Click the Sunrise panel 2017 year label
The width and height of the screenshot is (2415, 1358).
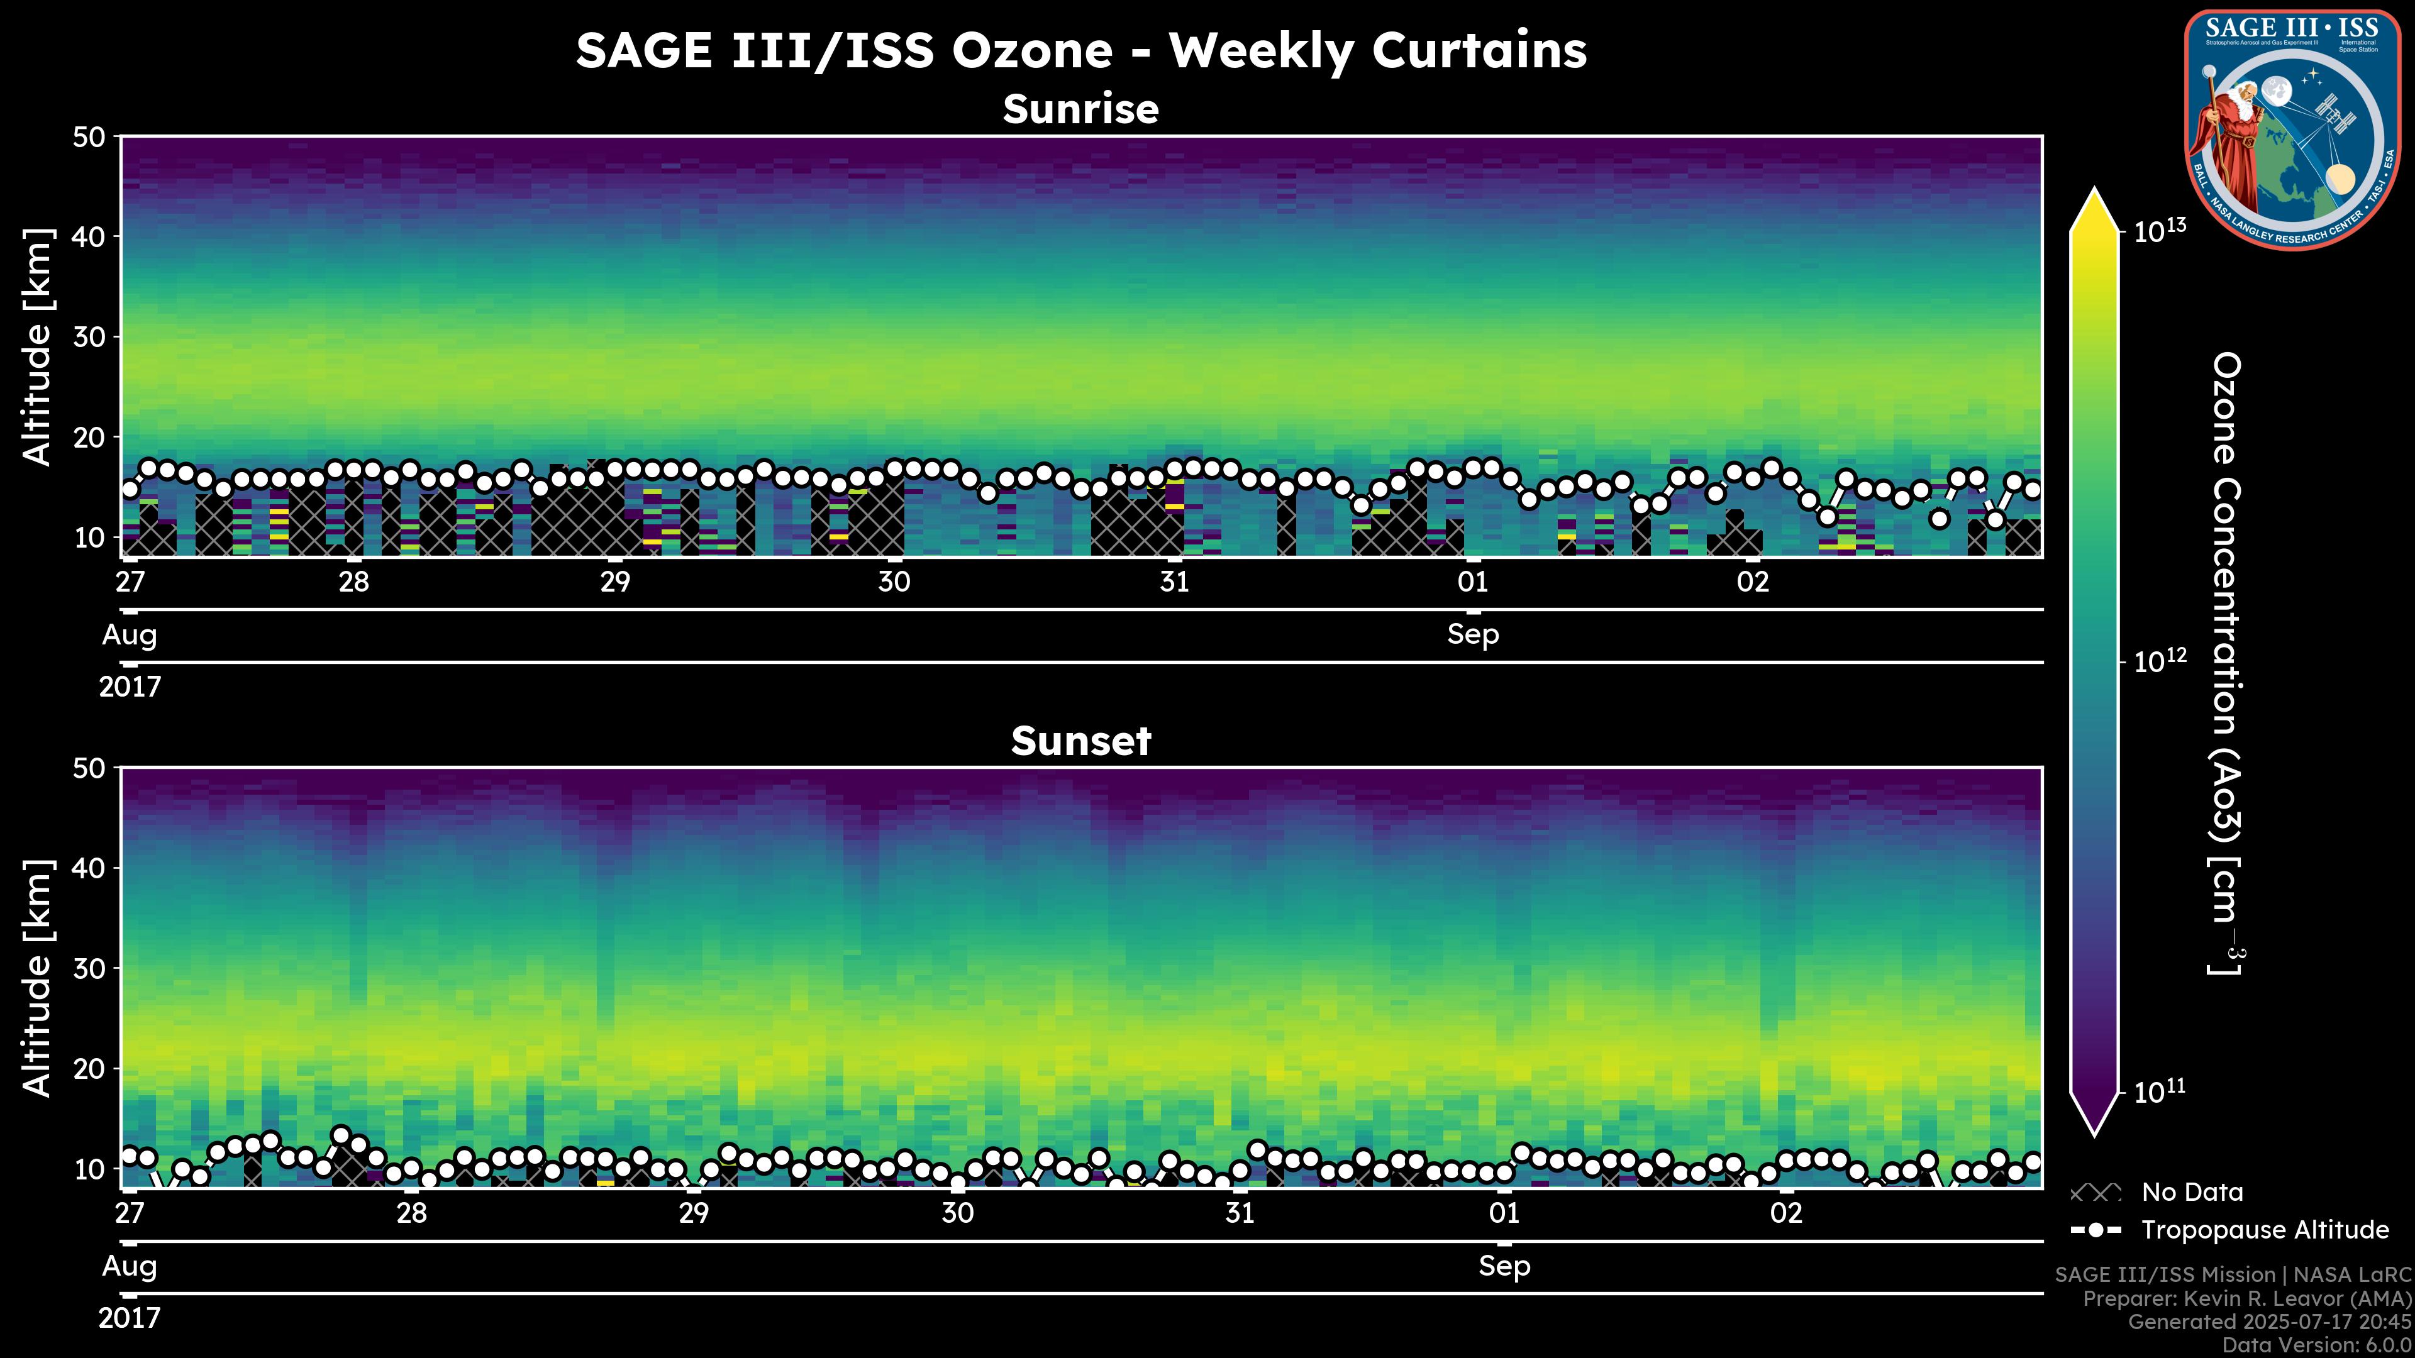click(x=130, y=687)
